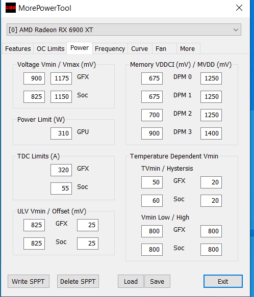Edit the Soc Hystersis field
Viewport: 254px width, 297px height.
pyautogui.click(x=211, y=201)
